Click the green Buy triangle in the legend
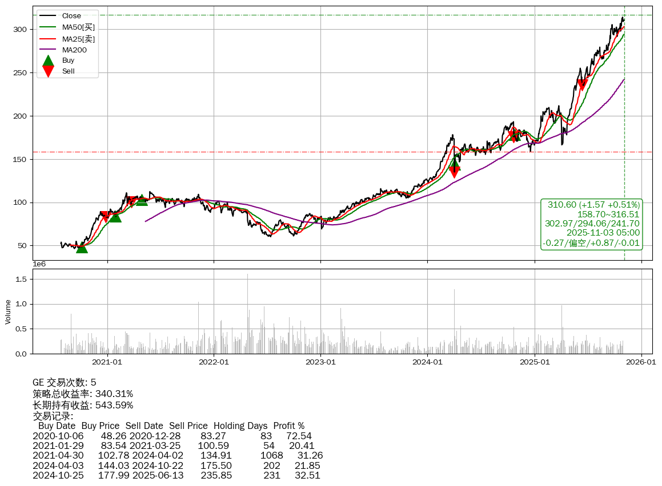 [x=49, y=60]
